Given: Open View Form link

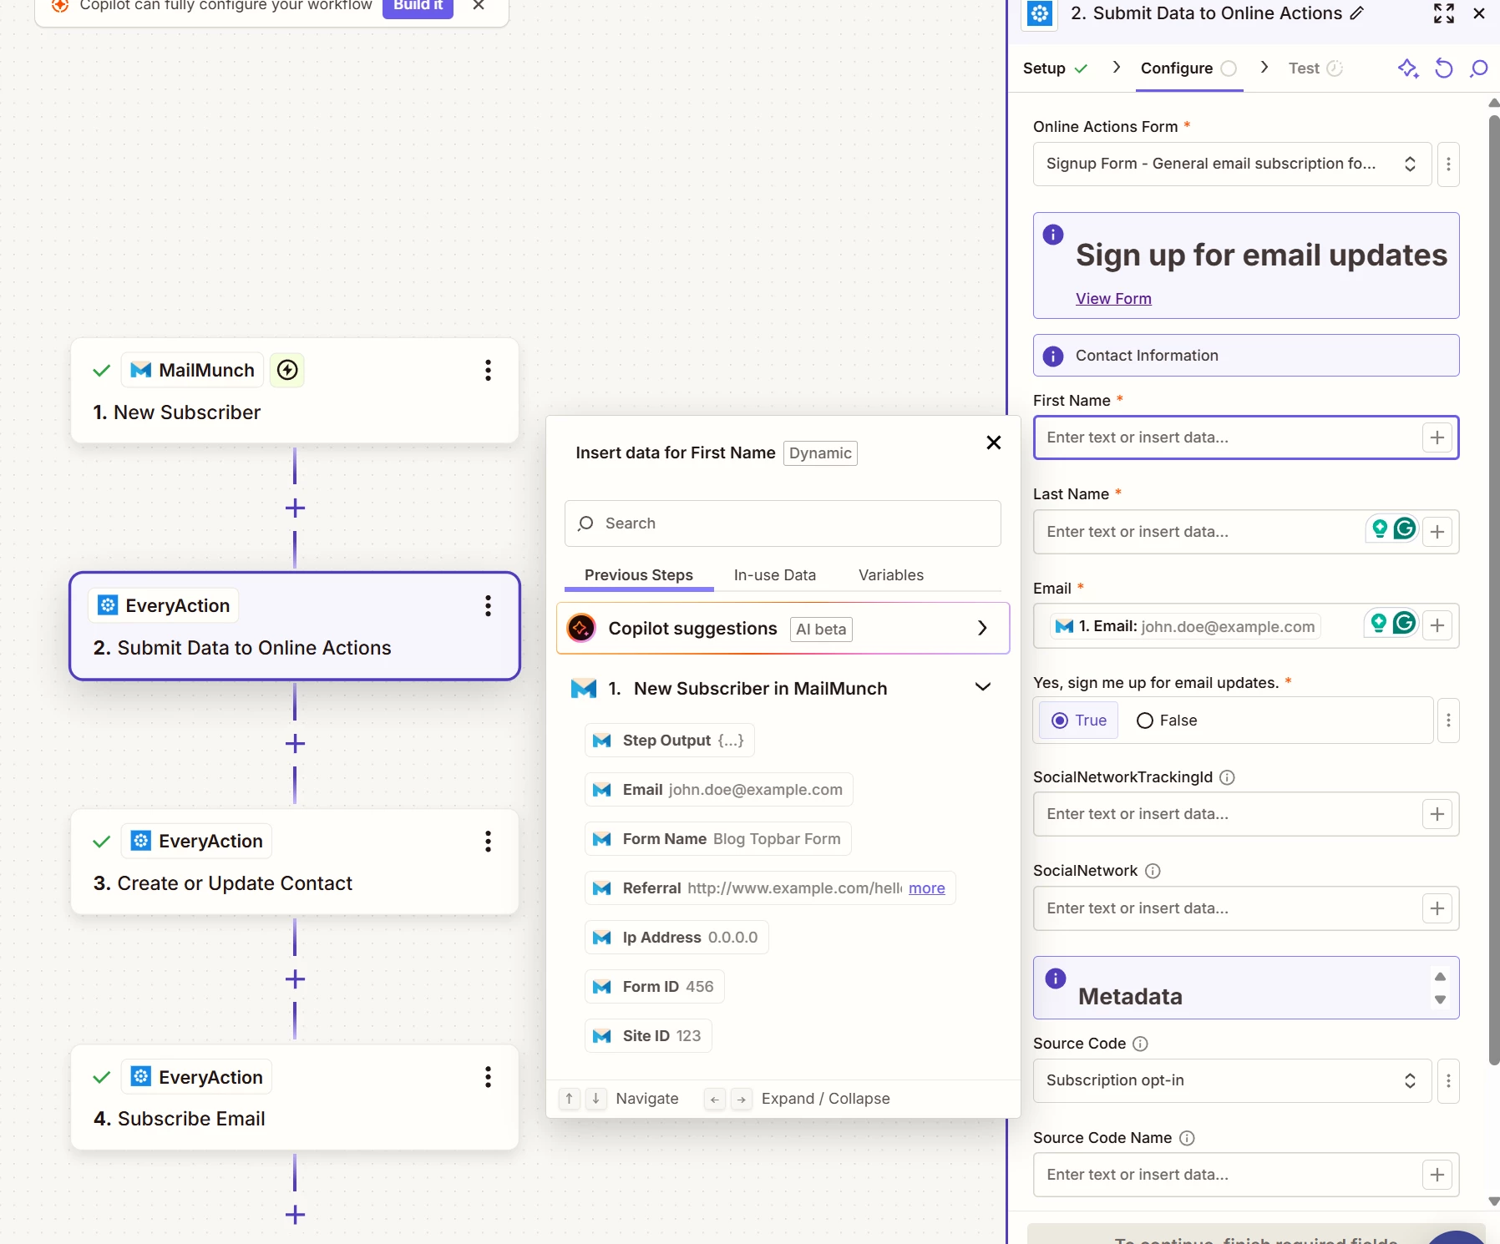Looking at the screenshot, I should (x=1113, y=299).
